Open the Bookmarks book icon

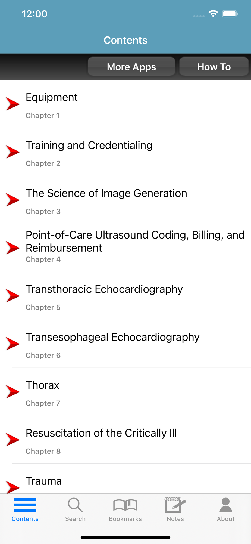[125, 505]
